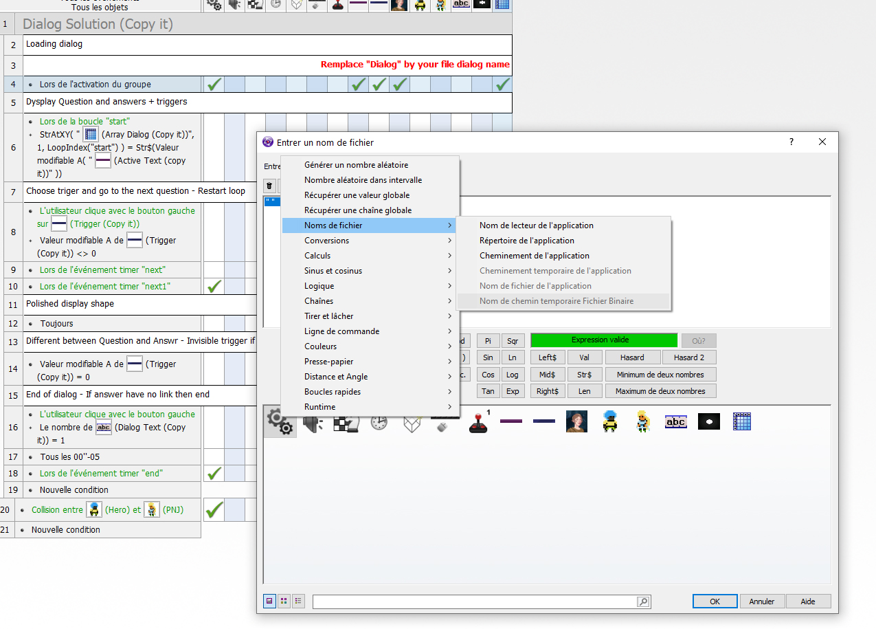876x629 pixels.
Task: Select the Timer clock object in dialog
Action: point(379,422)
